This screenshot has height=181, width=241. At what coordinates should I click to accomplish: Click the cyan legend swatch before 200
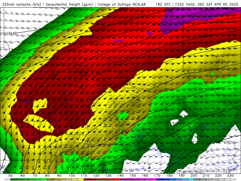click(191, 179)
